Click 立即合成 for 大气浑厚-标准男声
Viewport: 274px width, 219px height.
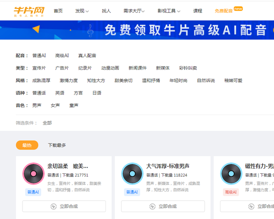[163, 206]
